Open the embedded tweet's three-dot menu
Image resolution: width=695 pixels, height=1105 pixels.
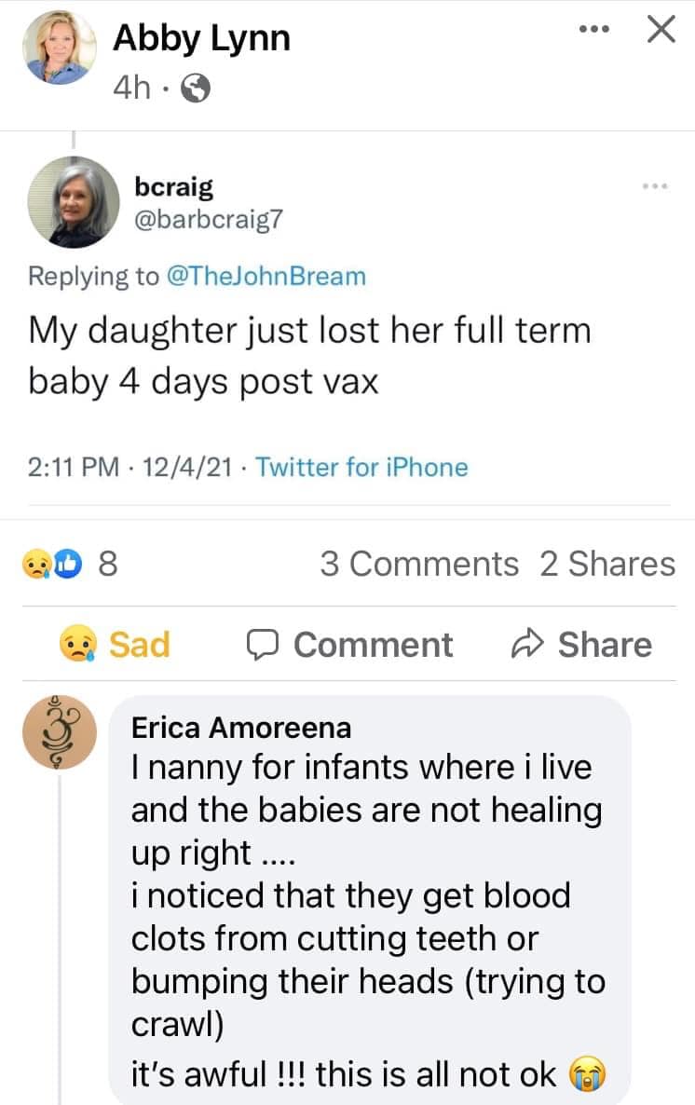click(655, 186)
